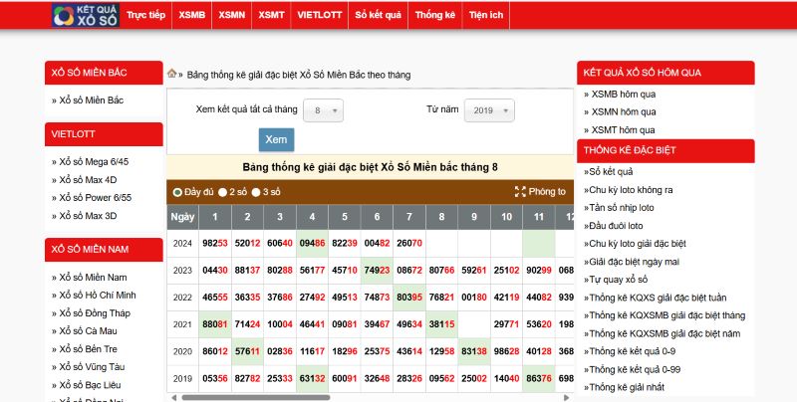Open Xổ số Mega 6/45 link
Screen dimensions: 797x402
click(x=94, y=161)
